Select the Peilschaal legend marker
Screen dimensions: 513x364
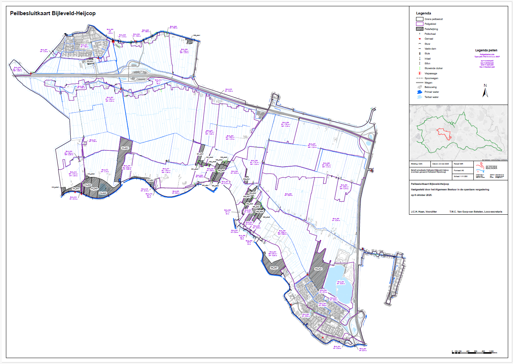419,34
